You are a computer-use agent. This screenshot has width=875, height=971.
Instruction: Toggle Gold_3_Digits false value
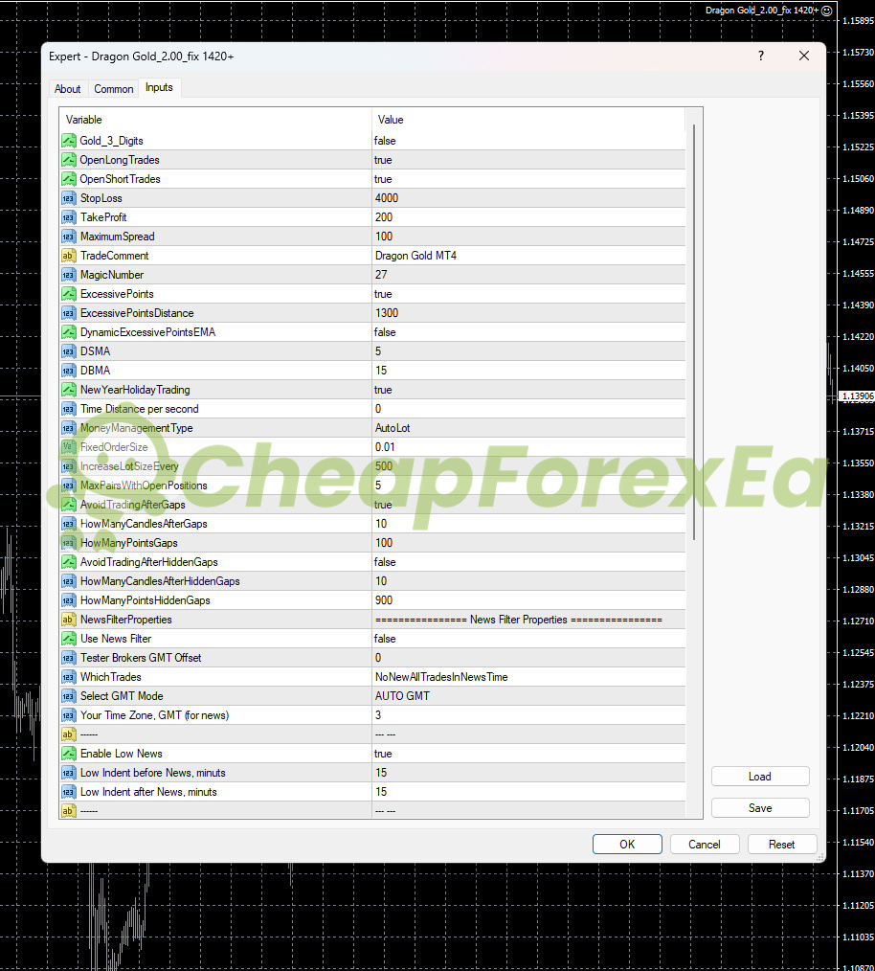(x=528, y=141)
